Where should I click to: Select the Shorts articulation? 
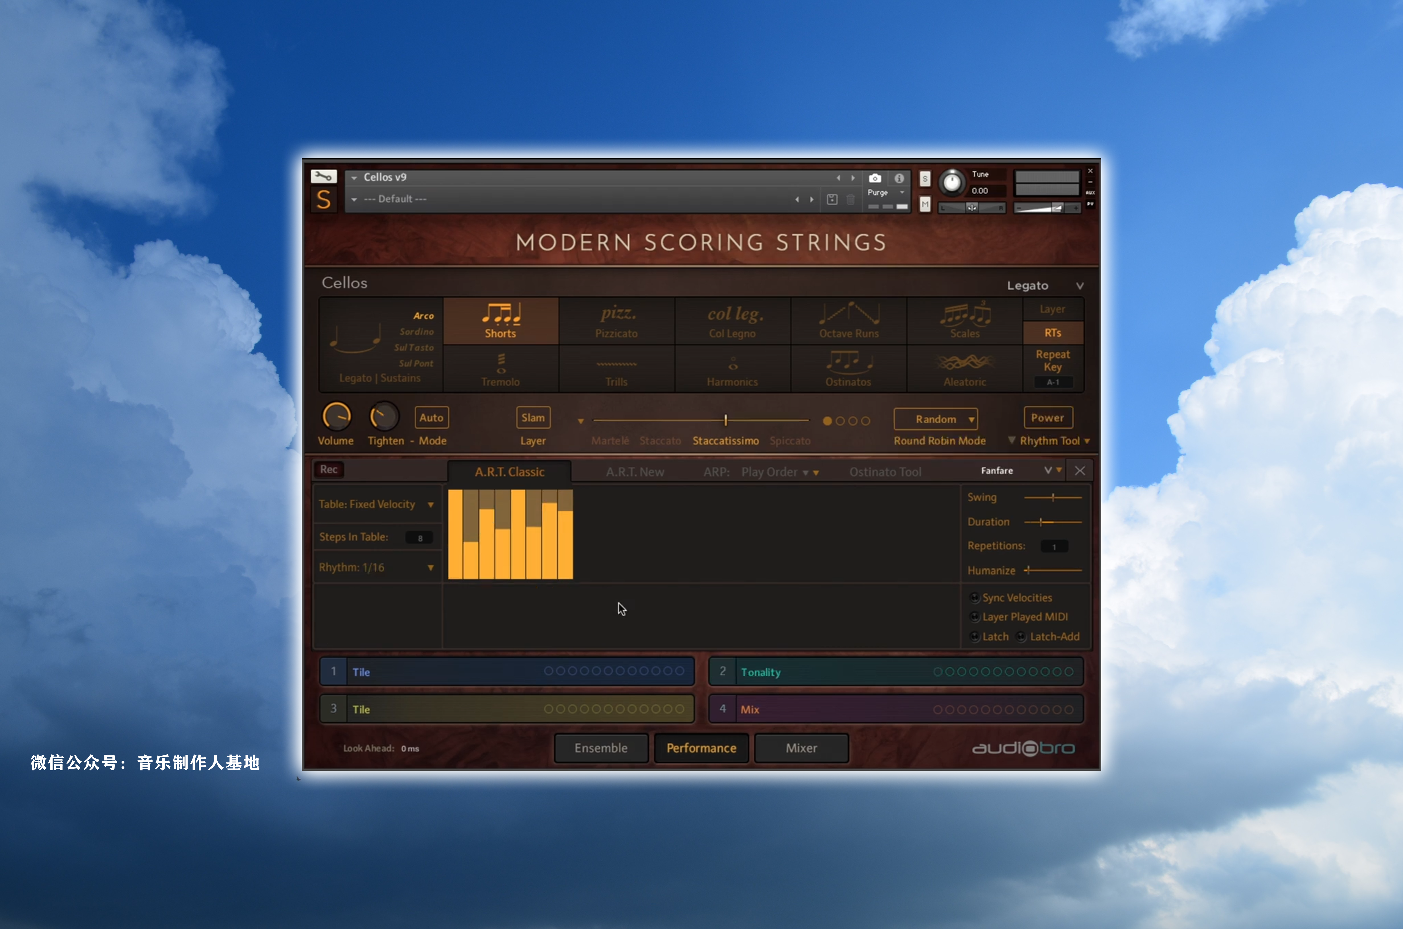[x=501, y=321]
